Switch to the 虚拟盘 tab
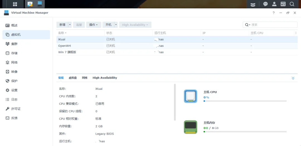 (x=73, y=78)
